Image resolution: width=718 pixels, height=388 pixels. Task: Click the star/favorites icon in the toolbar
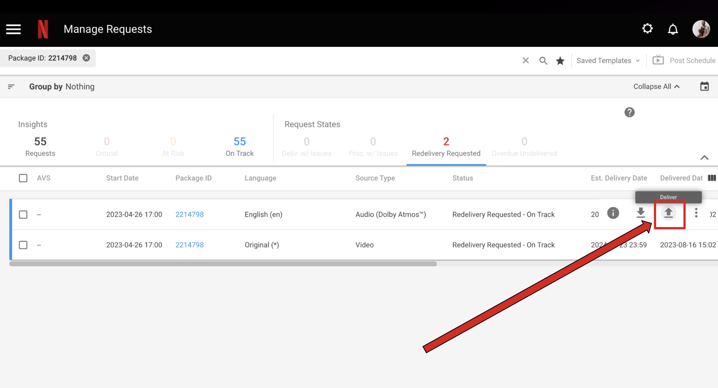pos(561,60)
